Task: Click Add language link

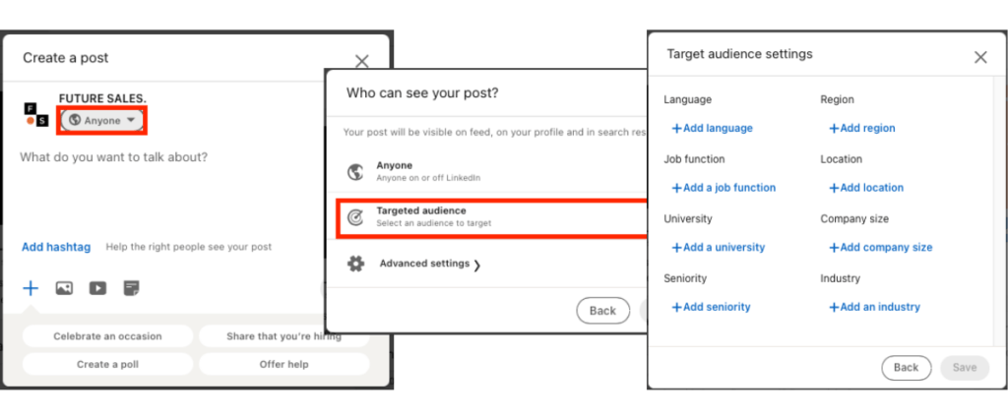Action: coord(712,128)
